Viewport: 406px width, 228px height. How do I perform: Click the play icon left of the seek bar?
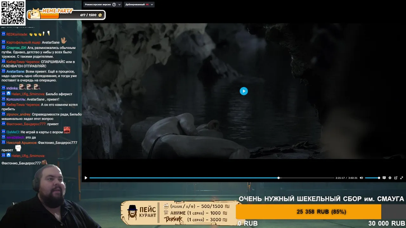click(86, 178)
